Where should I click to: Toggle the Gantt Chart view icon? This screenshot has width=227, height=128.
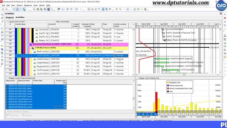pyautogui.click(x=17, y=9)
